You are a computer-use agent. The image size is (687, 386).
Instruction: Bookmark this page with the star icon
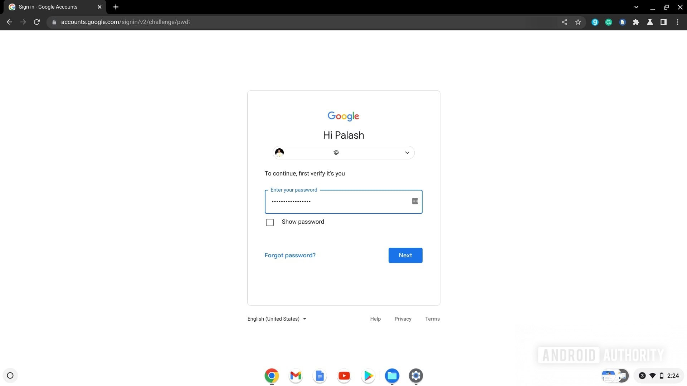click(578, 22)
